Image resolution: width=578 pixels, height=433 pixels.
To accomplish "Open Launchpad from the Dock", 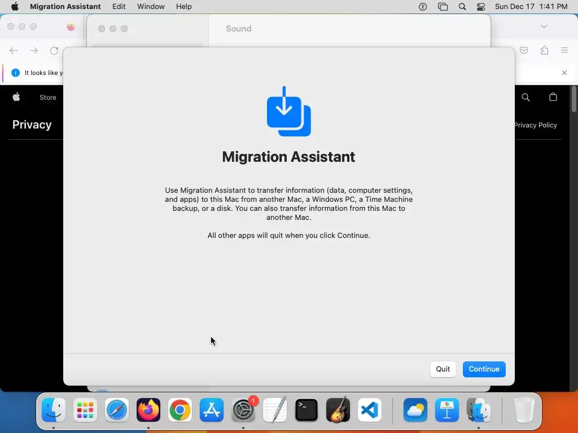I will [x=85, y=410].
